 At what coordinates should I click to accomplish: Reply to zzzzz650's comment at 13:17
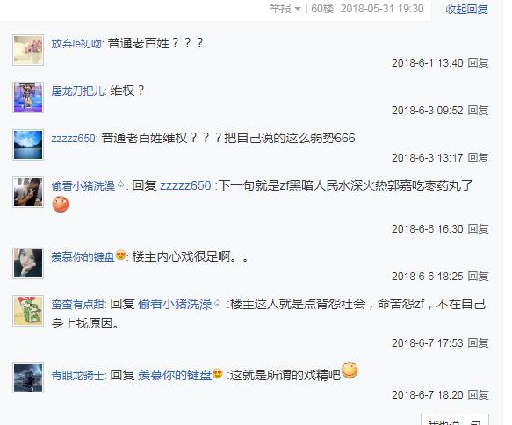478,158
